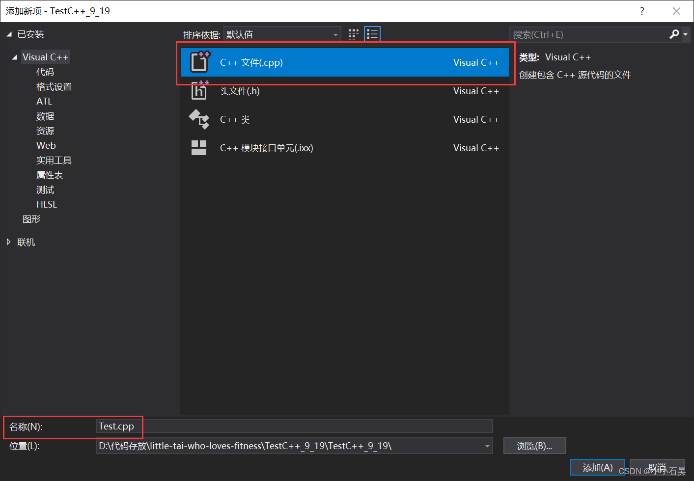
Task: Select the Web category
Action: point(46,146)
